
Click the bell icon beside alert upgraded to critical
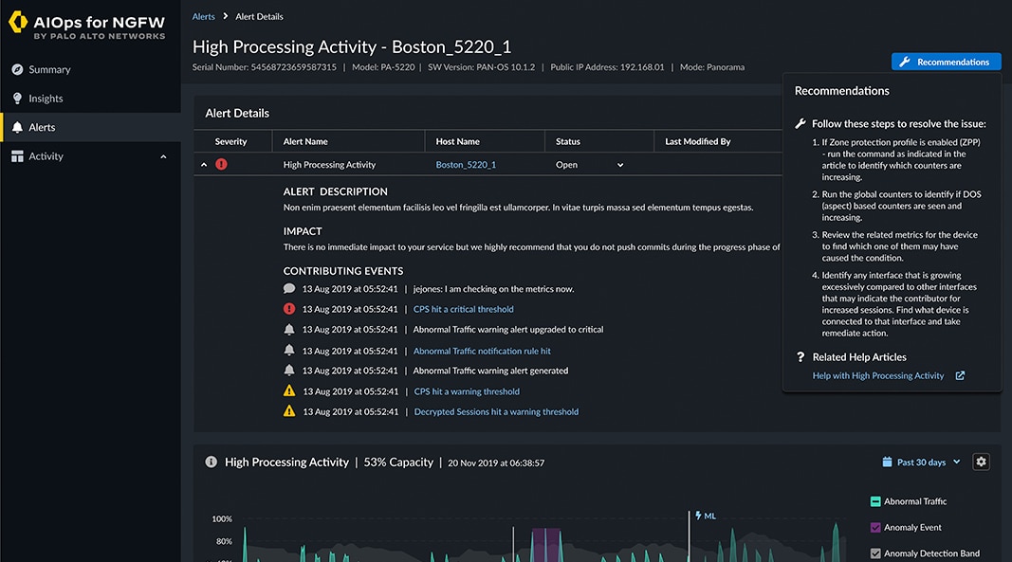click(289, 329)
